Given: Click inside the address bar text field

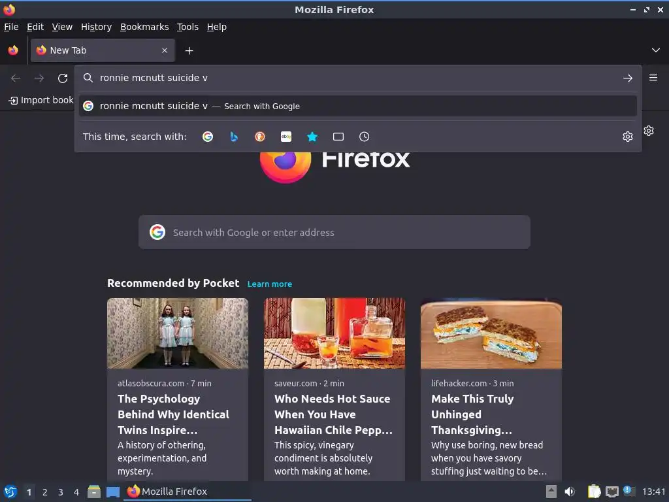Looking at the screenshot, I should 357,78.
